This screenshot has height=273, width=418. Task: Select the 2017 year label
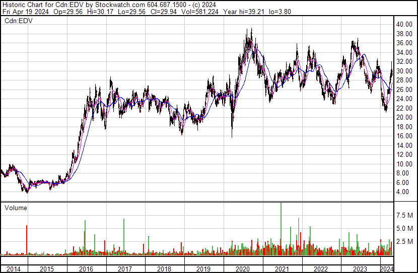pyautogui.click(x=125, y=269)
